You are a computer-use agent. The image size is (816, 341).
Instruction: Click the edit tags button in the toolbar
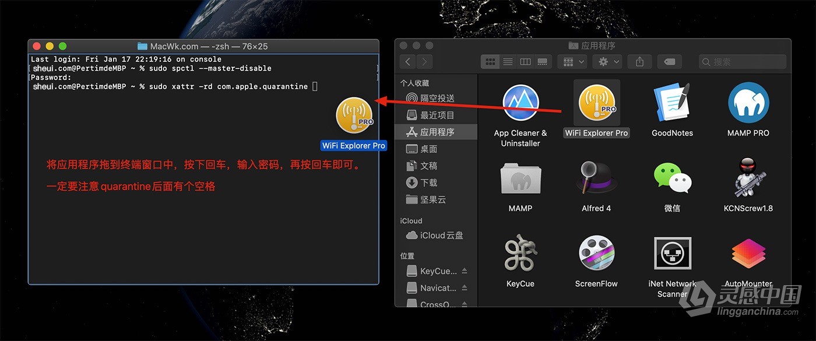pyautogui.click(x=670, y=61)
